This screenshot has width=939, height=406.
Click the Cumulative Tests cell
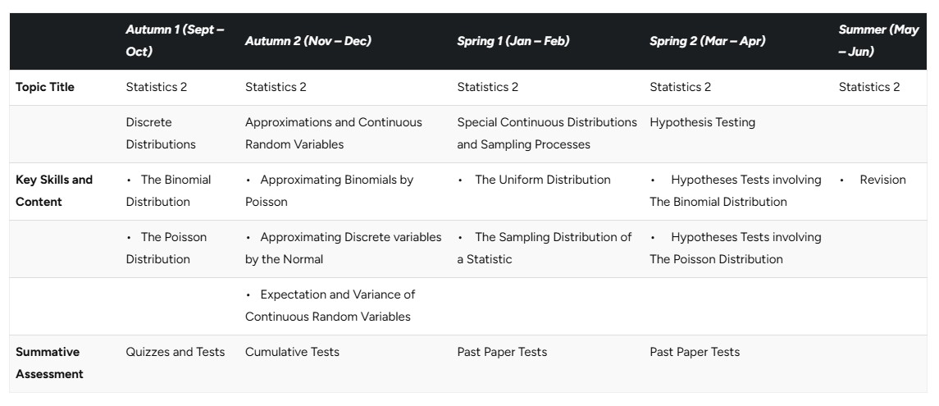(x=292, y=352)
